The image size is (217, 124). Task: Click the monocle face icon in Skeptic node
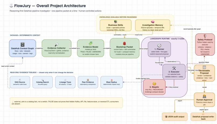tap(154, 83)
